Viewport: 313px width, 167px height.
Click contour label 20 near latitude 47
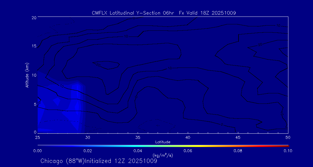[260, 45]
